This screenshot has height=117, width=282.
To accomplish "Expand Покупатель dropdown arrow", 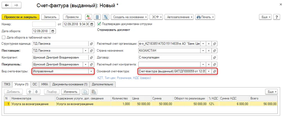I will click(x=85, y=64).
